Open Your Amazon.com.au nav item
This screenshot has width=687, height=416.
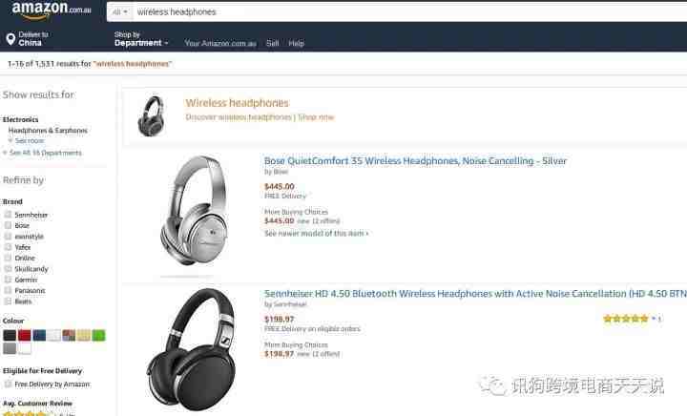pyautogui.click(x=220, y=43)
